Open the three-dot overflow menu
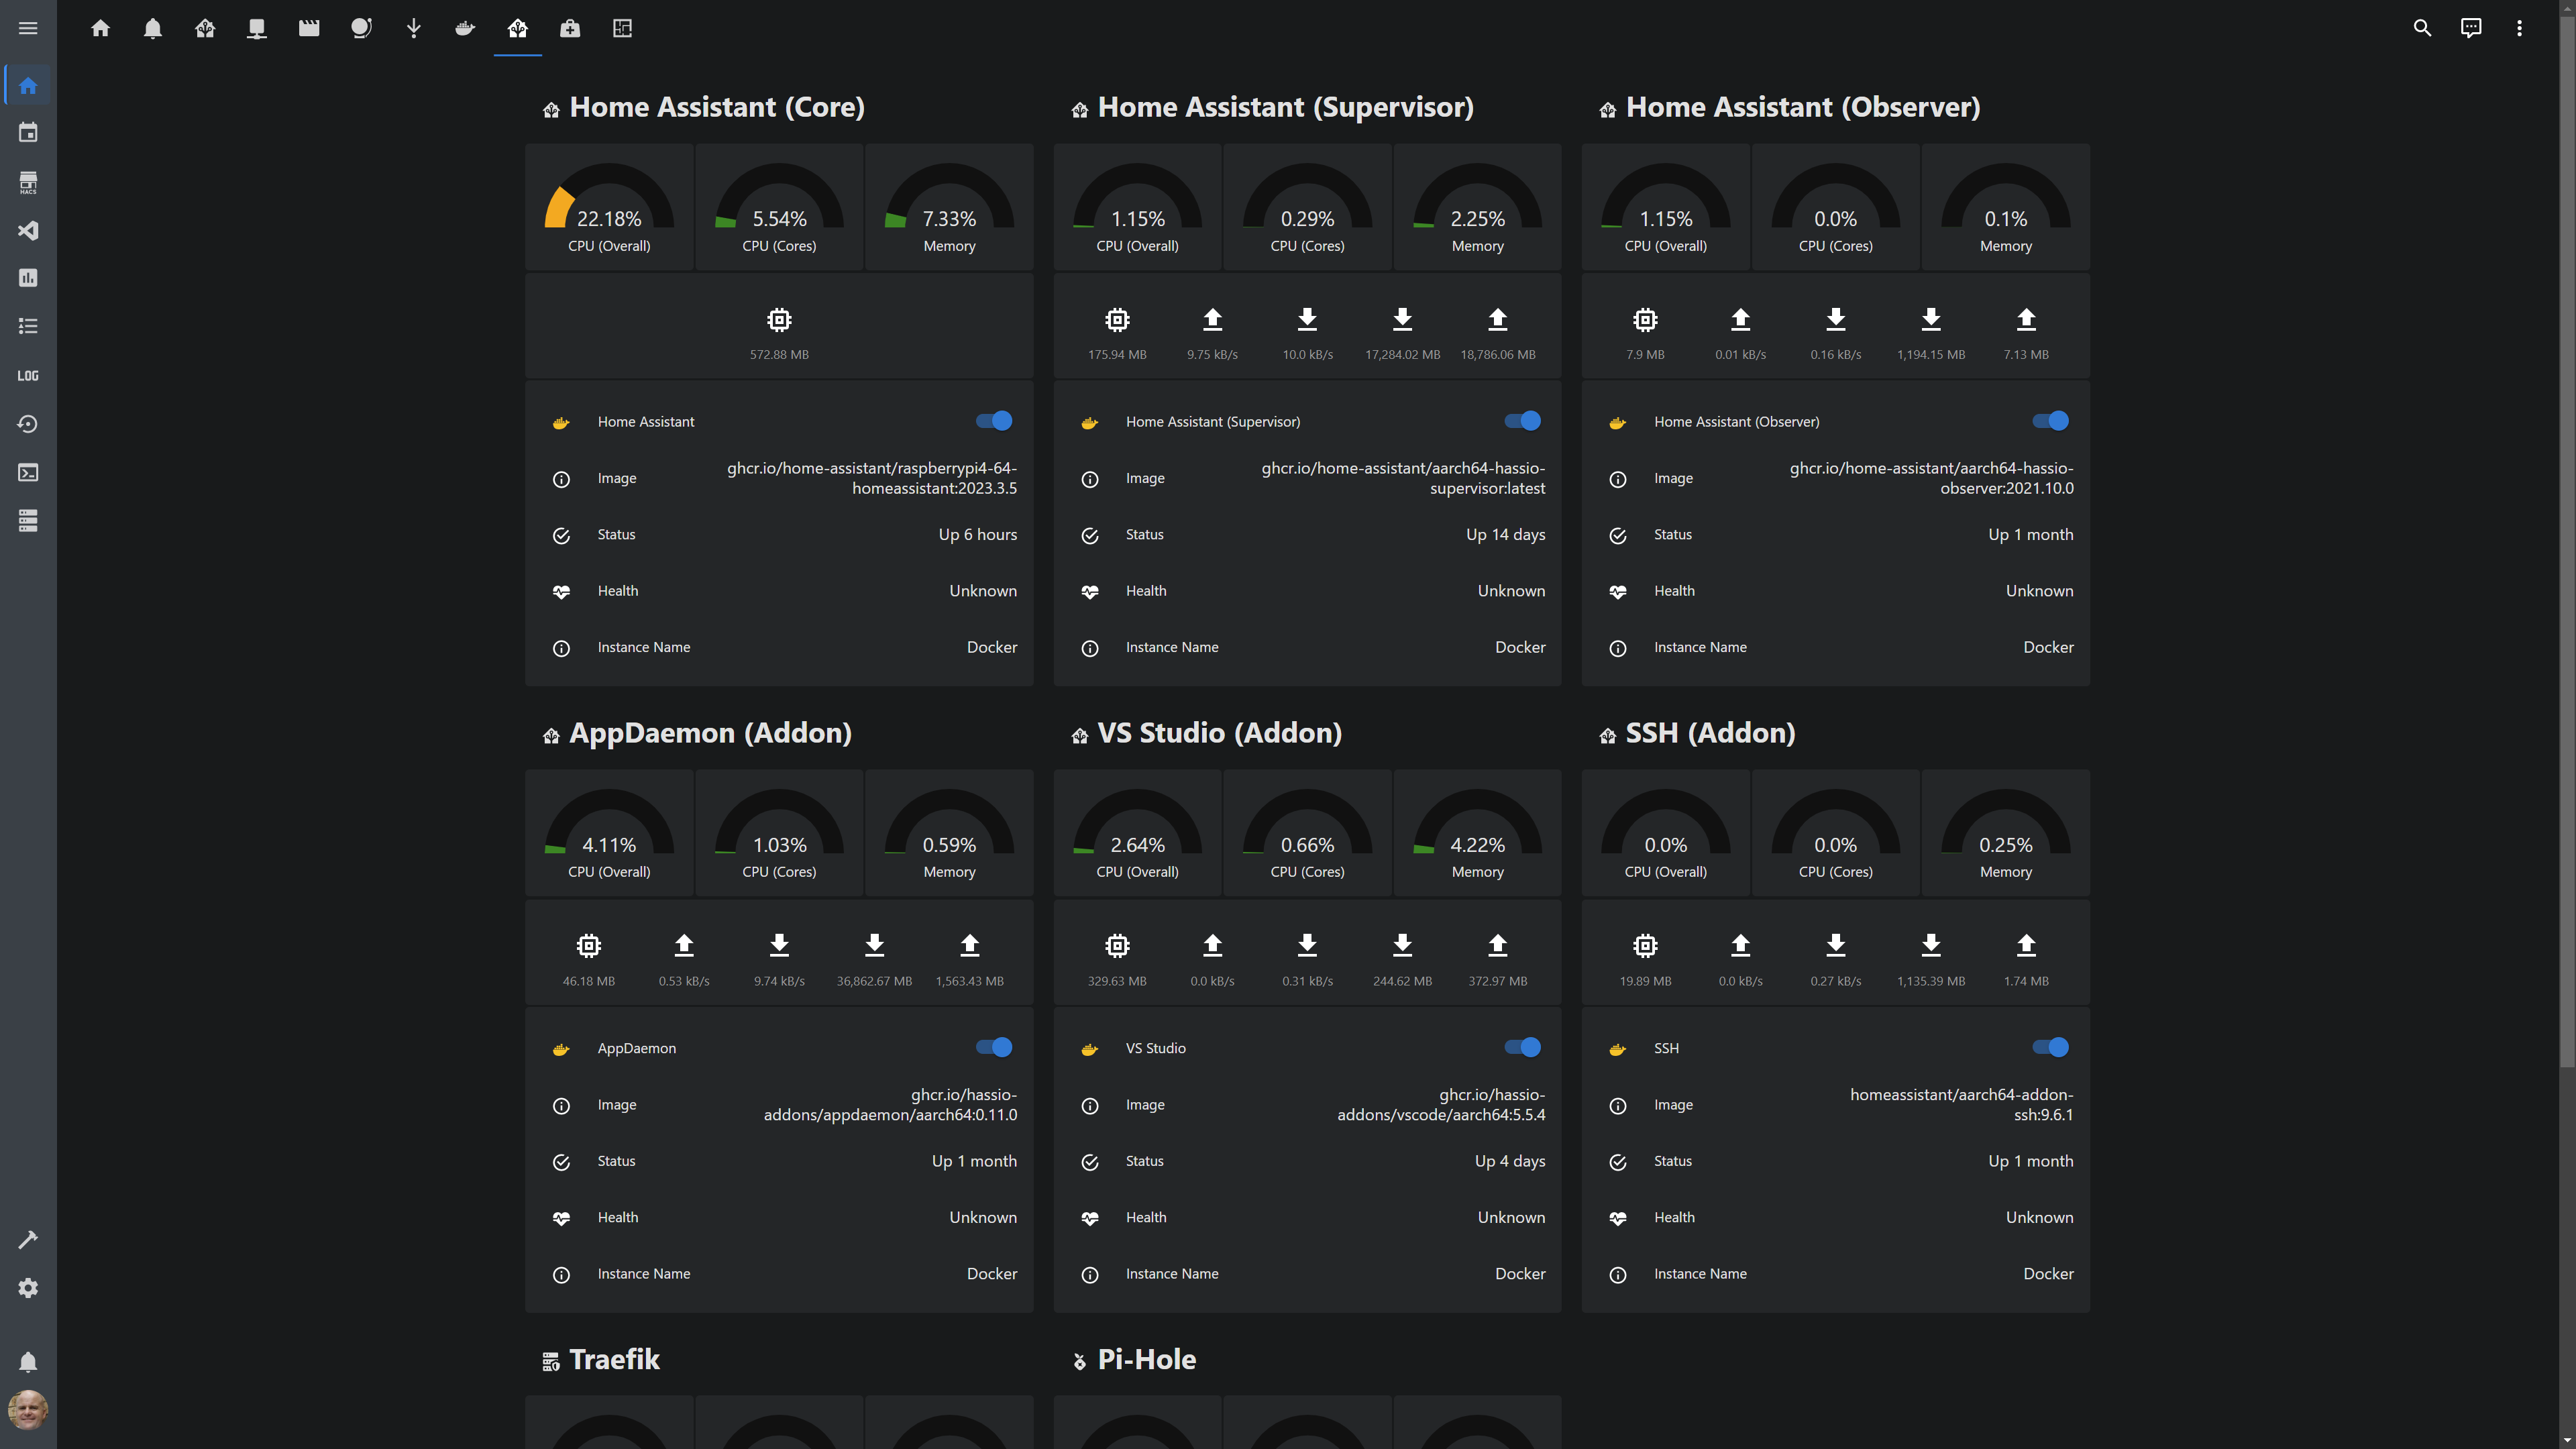The image size is (2576, 1449). 2519,28
